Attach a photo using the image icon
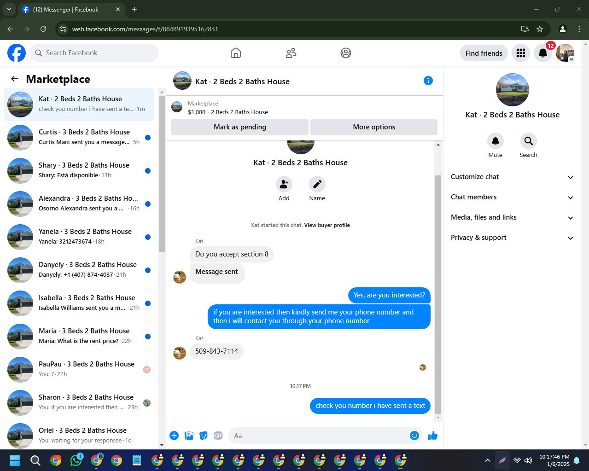Image resolution: width=589 pixels, height=471 pixels. point(189,436)
